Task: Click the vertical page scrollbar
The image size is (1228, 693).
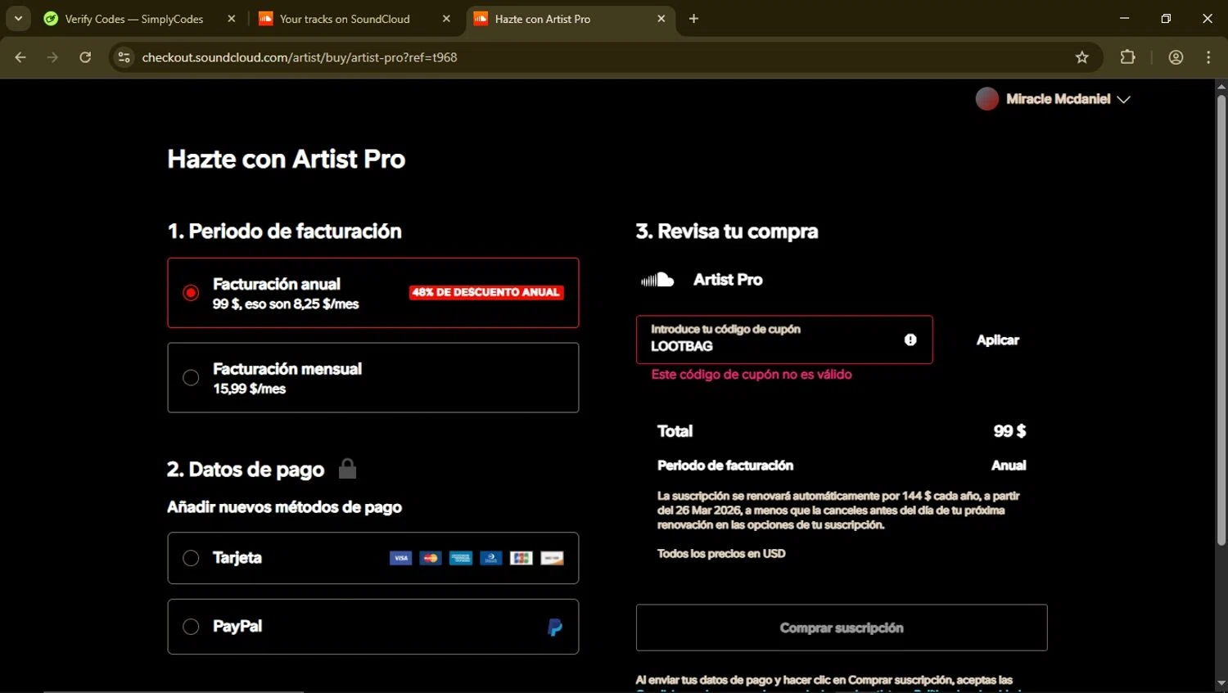Action: point(1221,319)
